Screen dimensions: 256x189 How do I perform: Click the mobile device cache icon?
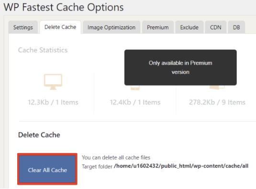point(135,88)
